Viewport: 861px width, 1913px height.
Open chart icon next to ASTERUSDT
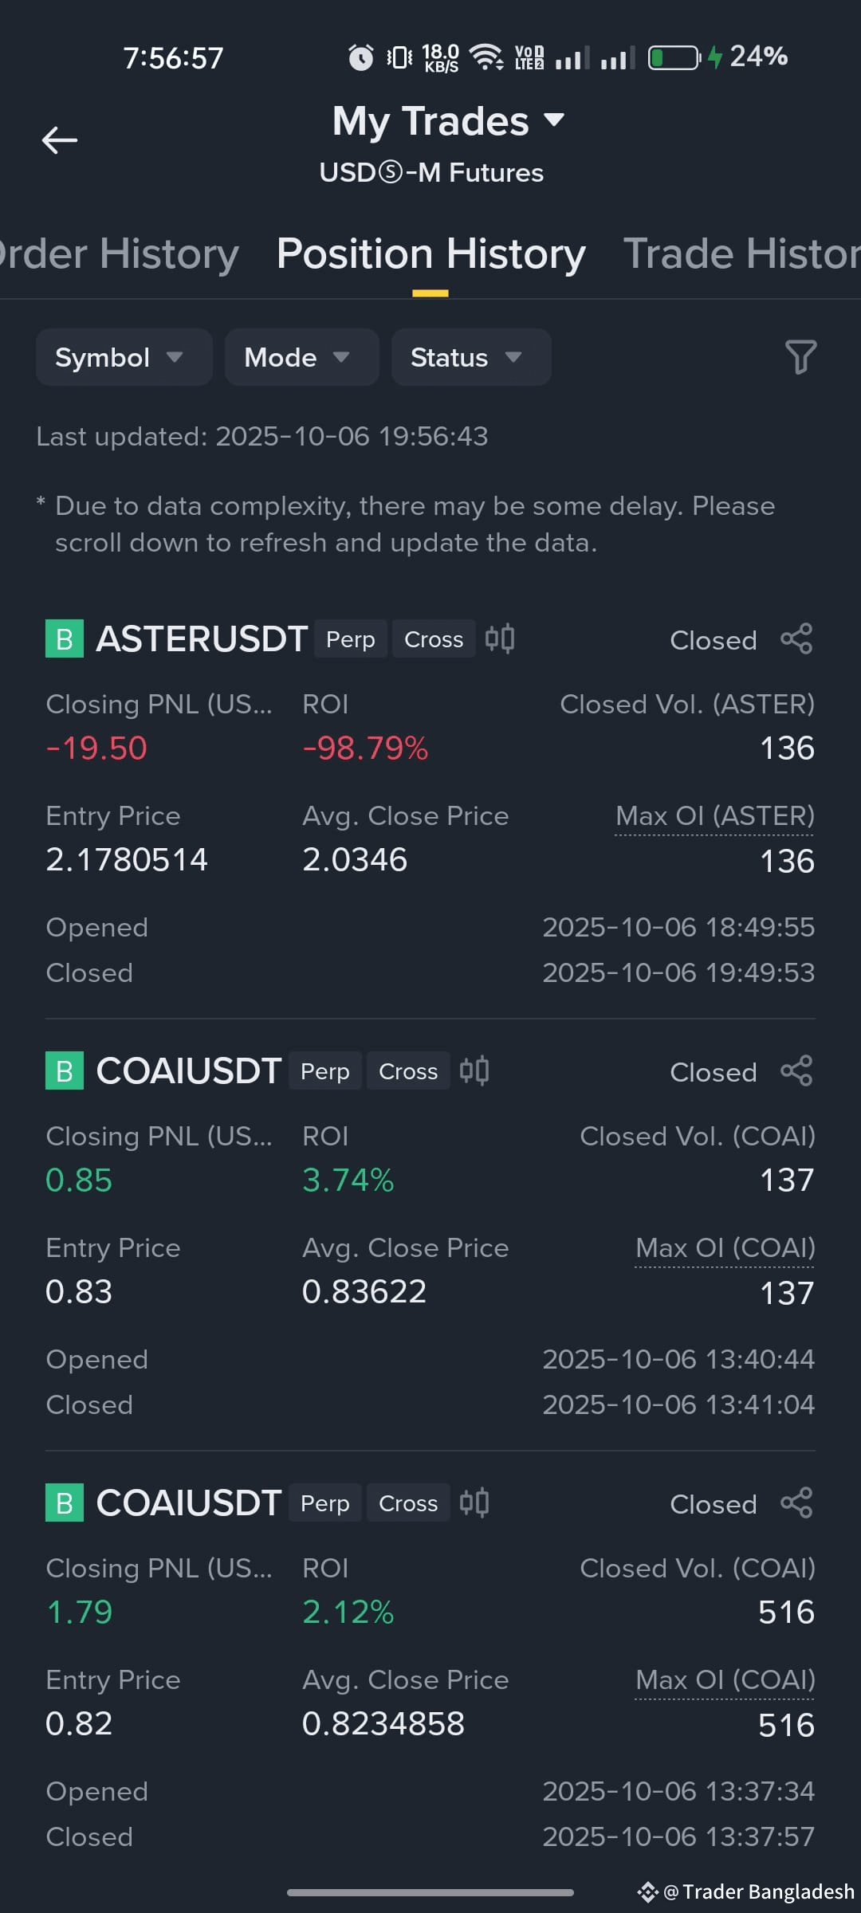pyautogui.click(x=500, y=639)
